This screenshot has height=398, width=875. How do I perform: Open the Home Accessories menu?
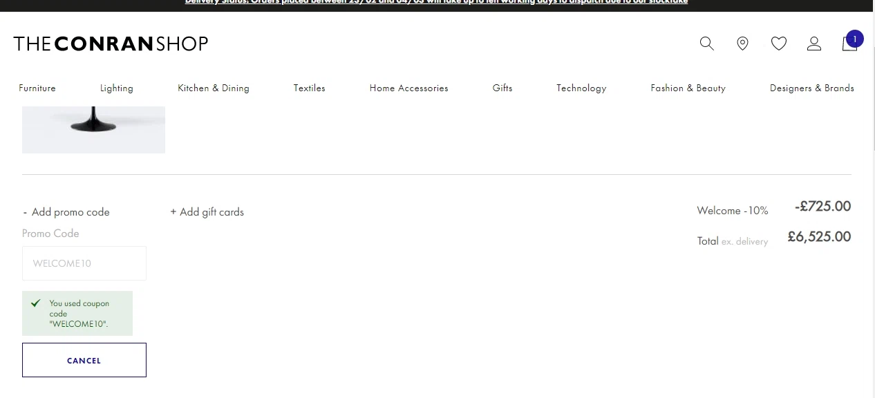click(409, 88)
